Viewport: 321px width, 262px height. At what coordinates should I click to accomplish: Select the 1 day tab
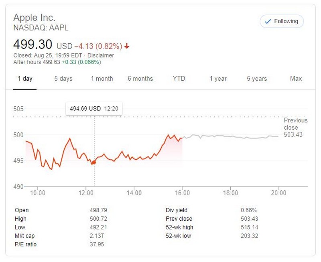point(25,79)
